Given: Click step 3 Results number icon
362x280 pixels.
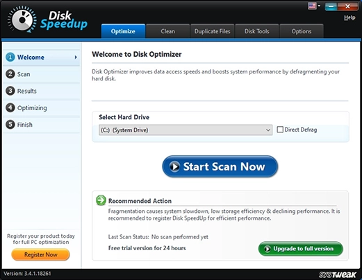Looking at the screenshot, I should tap(10, 91).
